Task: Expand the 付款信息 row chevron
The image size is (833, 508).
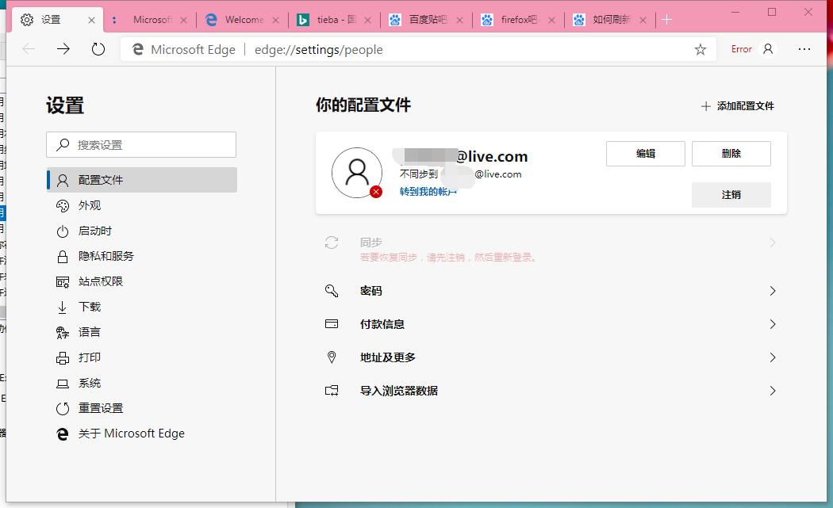Action: click(x=773, y=324)
